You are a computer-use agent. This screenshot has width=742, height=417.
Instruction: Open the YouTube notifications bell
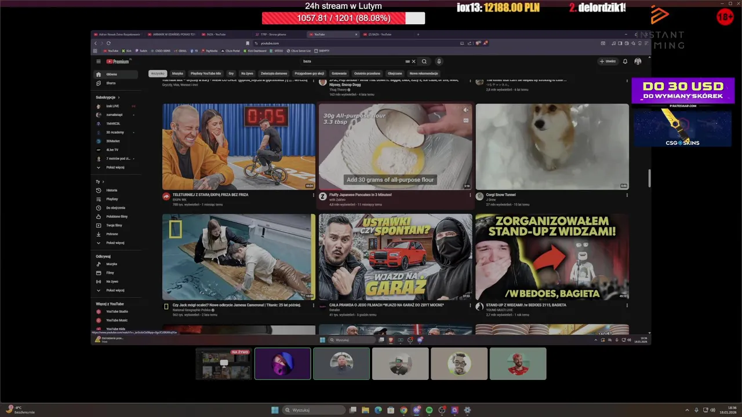[x=625, y=61]
